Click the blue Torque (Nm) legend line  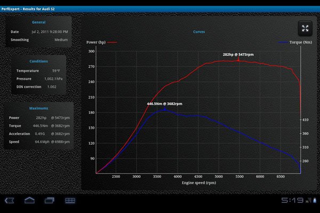[283, 43]
